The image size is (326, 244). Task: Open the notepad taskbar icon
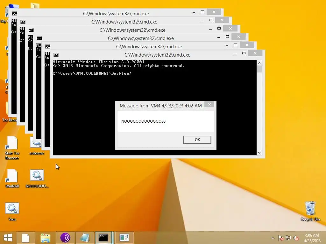85,238
